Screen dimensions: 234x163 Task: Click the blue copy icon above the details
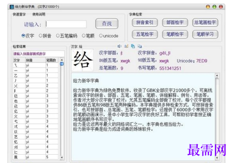(133, 46)
